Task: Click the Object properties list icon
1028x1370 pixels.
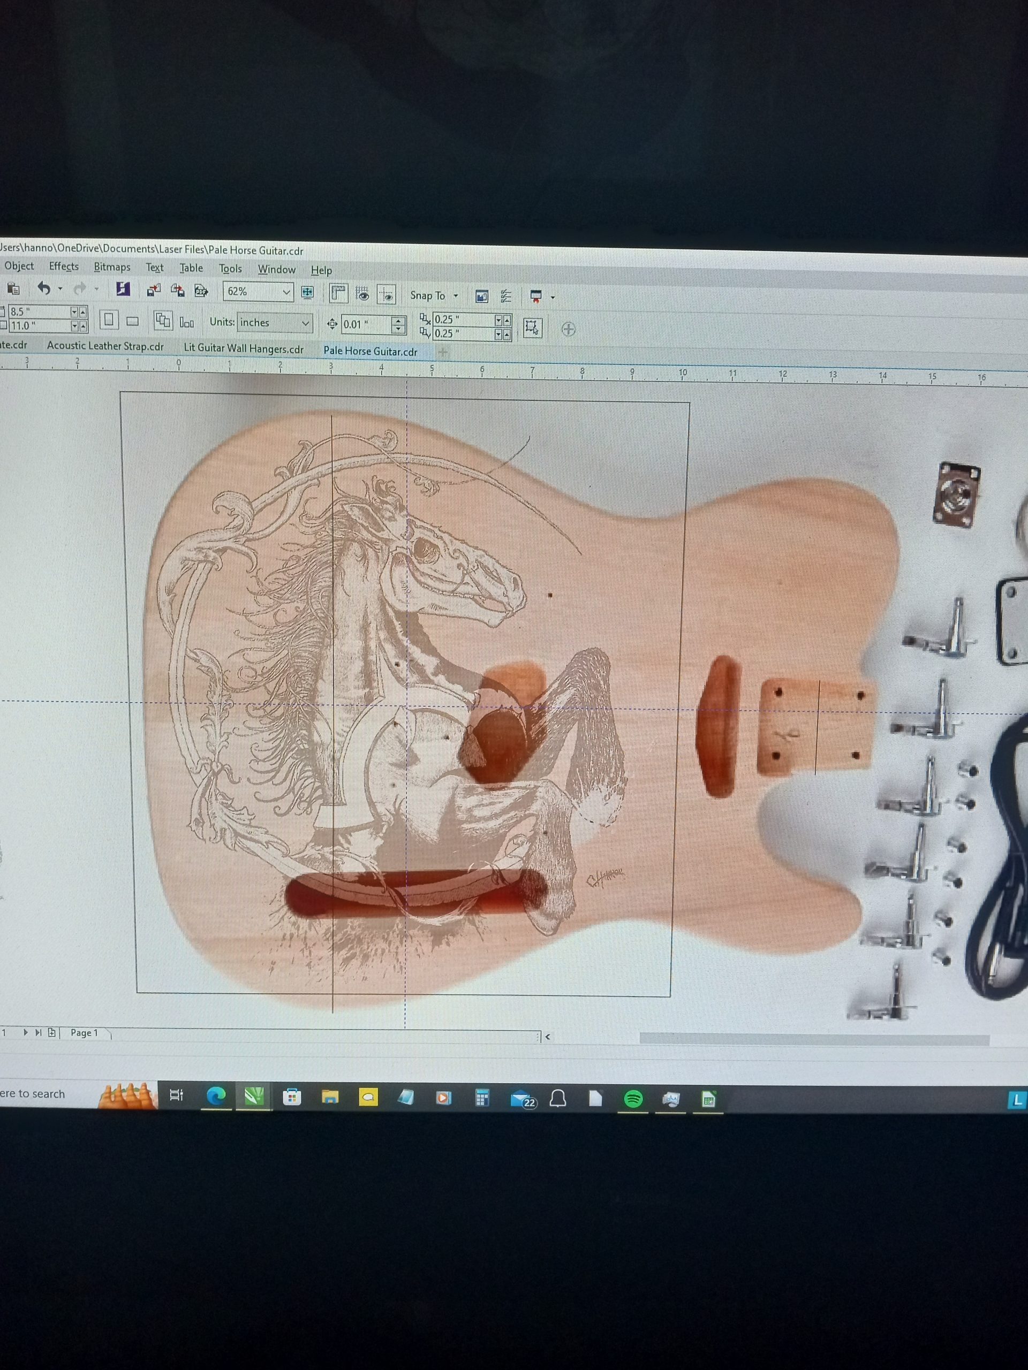Action: (505, 296)
